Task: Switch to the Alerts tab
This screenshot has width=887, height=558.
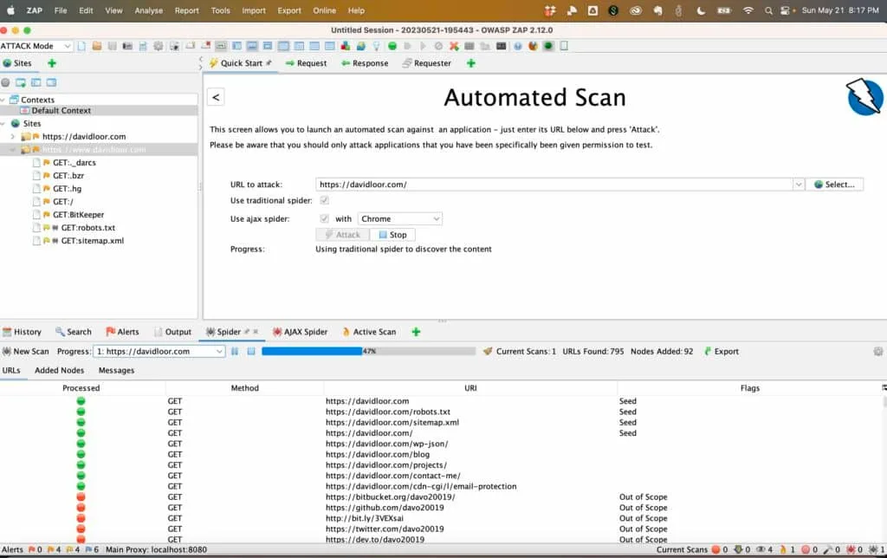Action: (122, 332)
